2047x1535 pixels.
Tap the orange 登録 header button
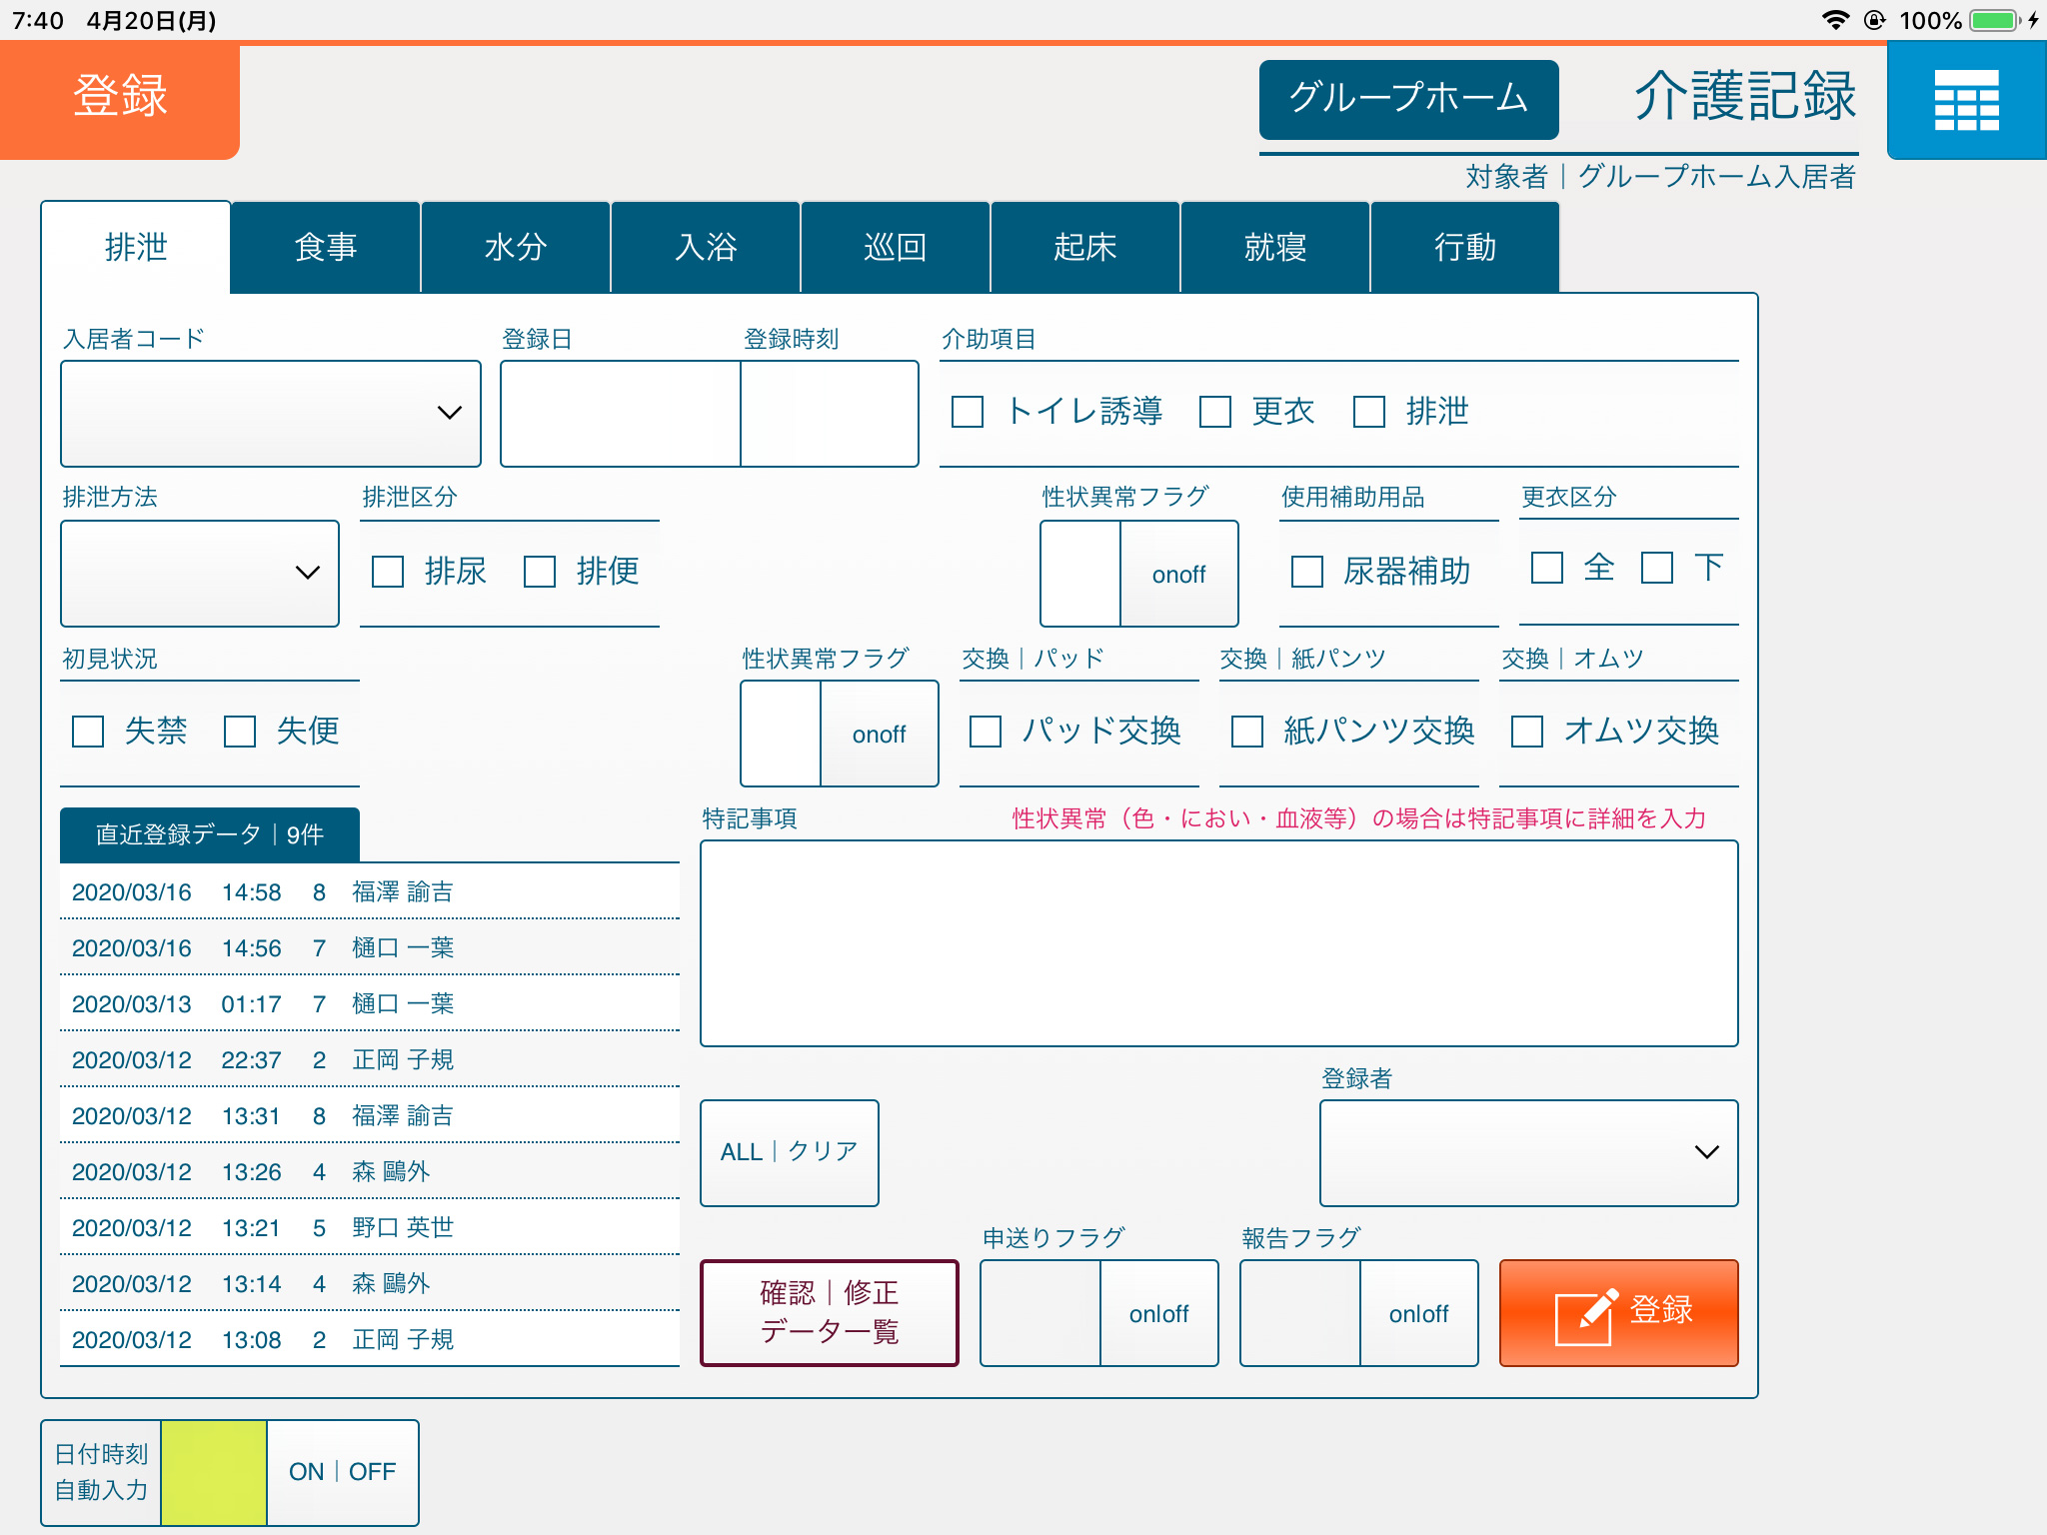point(120,100)
